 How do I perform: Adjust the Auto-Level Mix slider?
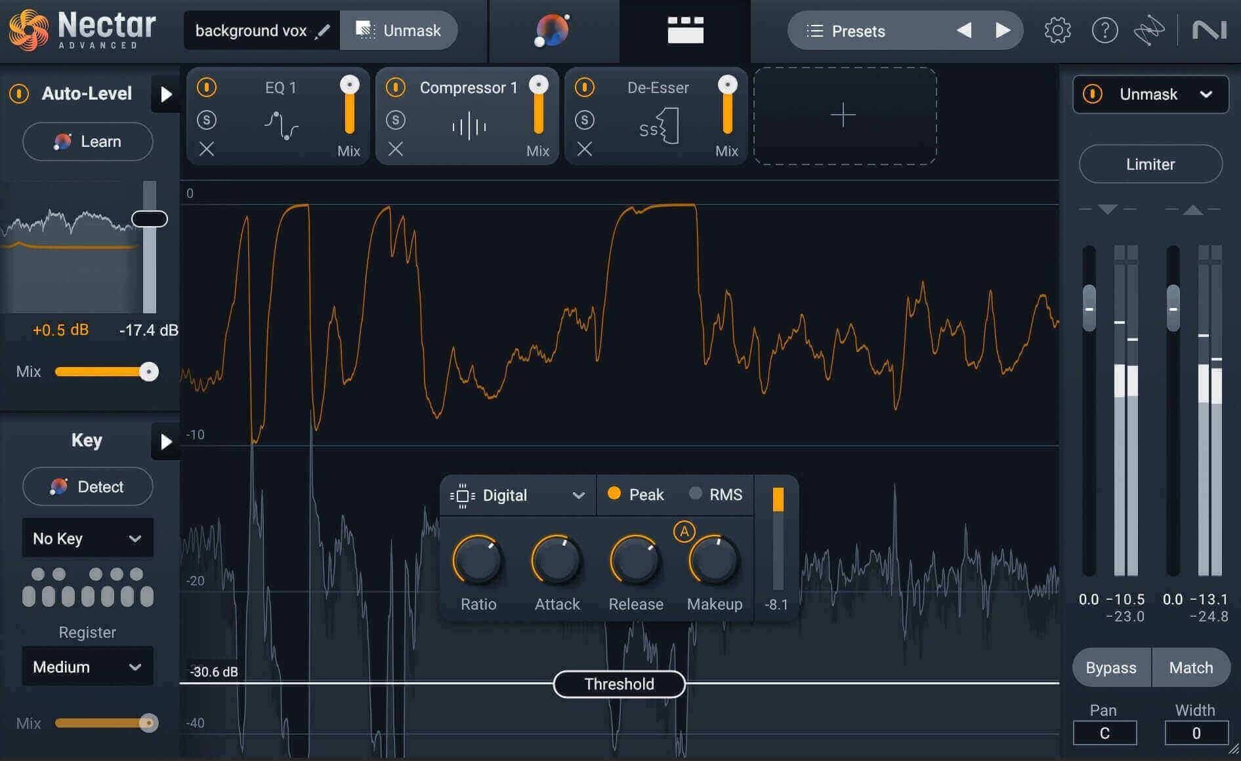[106, 372]
